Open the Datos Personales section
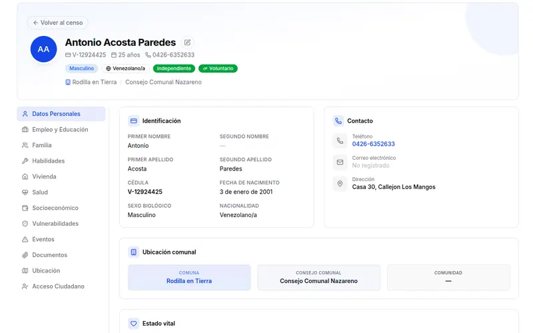This screenshot has width=533, height=333. coord(61,114)
